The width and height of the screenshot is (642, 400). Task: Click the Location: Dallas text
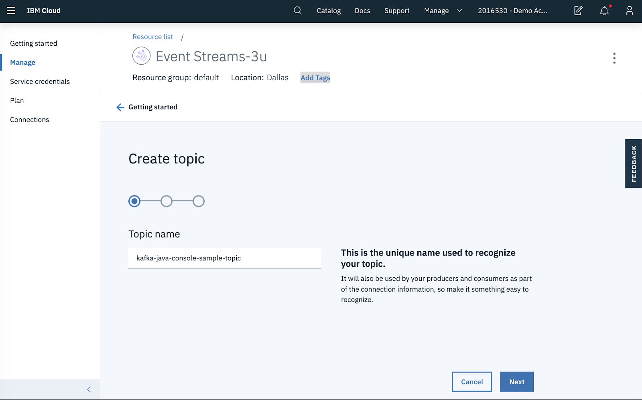(x=260, y=78)
